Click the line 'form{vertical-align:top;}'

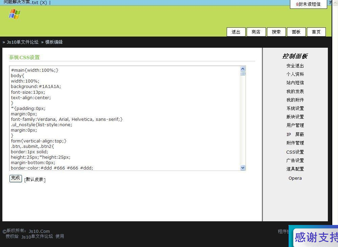(39, 141)
